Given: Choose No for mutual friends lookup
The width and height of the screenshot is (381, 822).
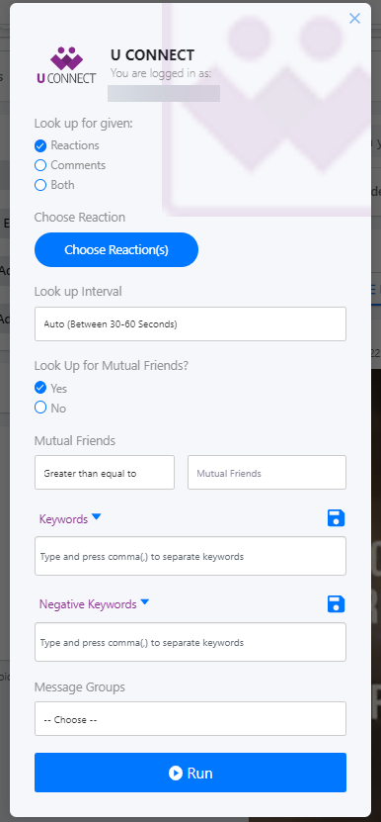Looking at the screenshot, I should point(40,408).
